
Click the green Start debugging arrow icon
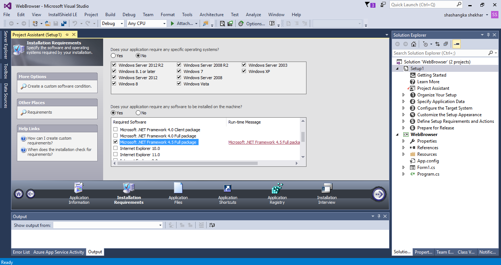(173, 23)
